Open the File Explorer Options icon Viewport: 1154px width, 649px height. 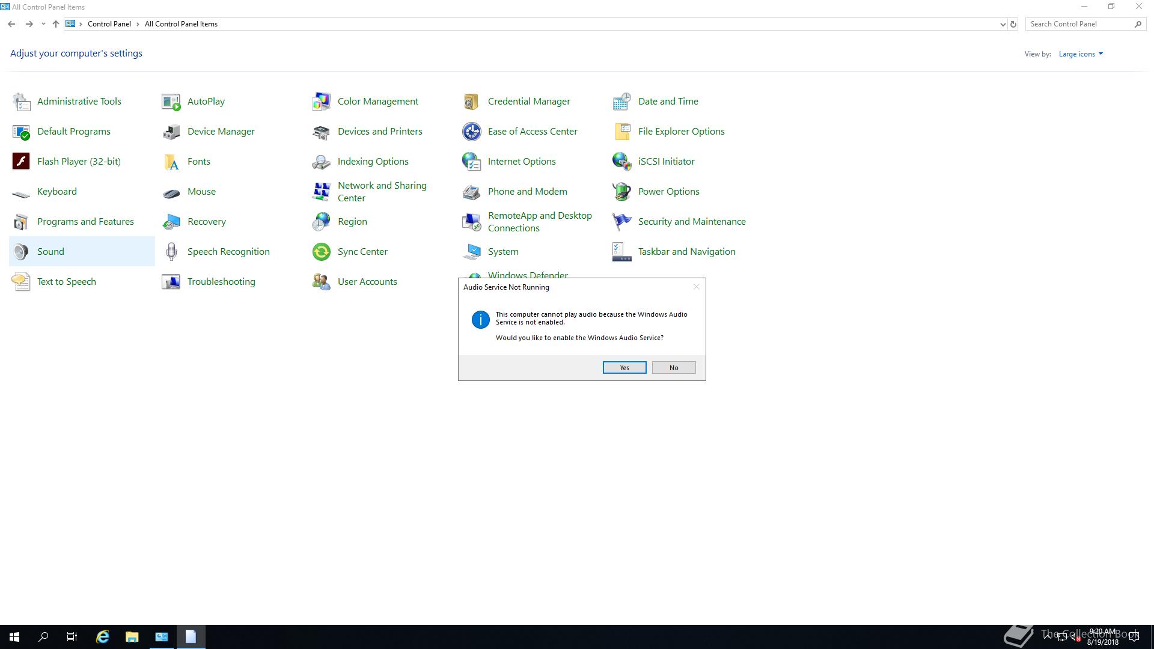point(622,132)
